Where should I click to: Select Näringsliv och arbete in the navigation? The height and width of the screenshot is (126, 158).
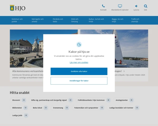tap(38, 20)
